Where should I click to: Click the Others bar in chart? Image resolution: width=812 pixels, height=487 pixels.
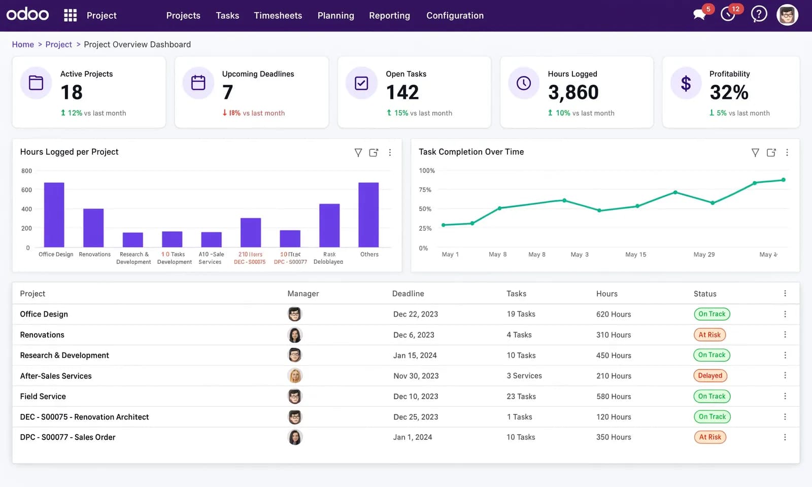(x=368, y=215)
